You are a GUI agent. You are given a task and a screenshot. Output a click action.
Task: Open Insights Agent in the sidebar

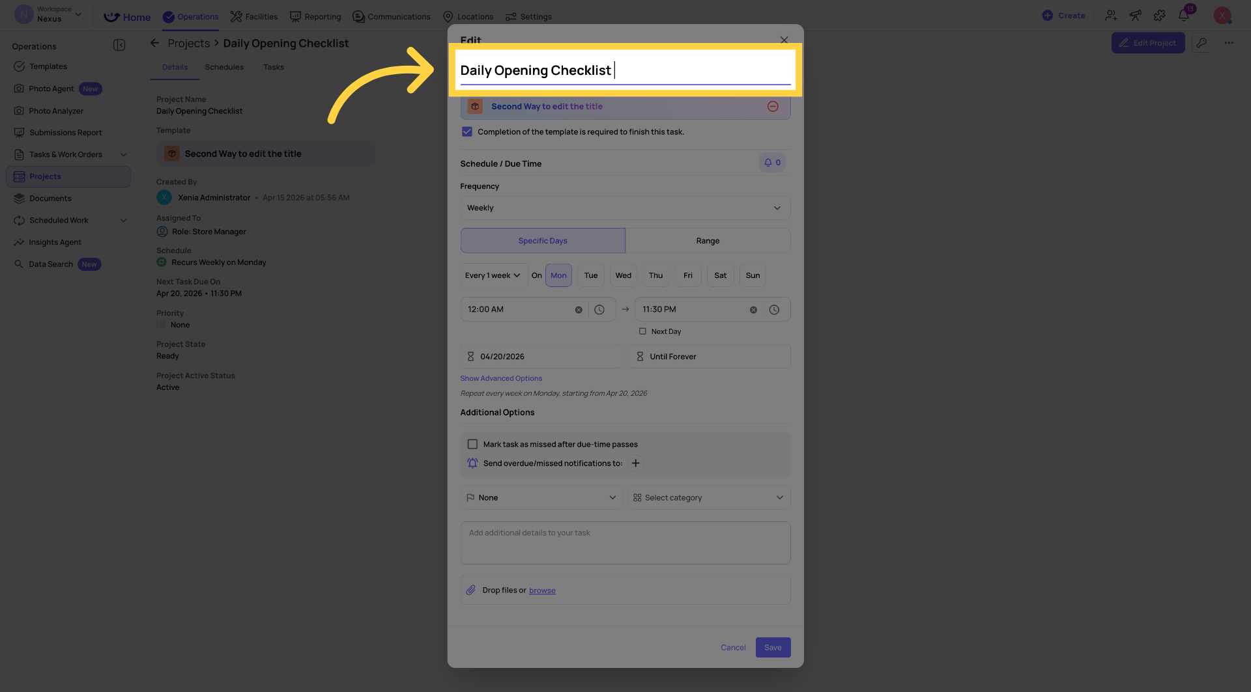(55, 242)
